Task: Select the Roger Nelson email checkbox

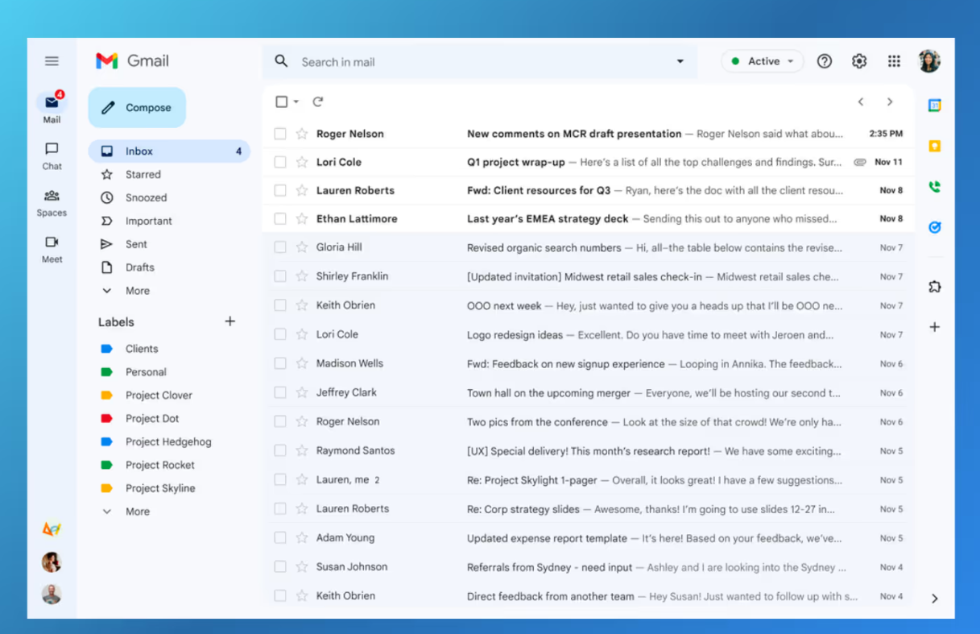Action: click(x=279, y=134)
